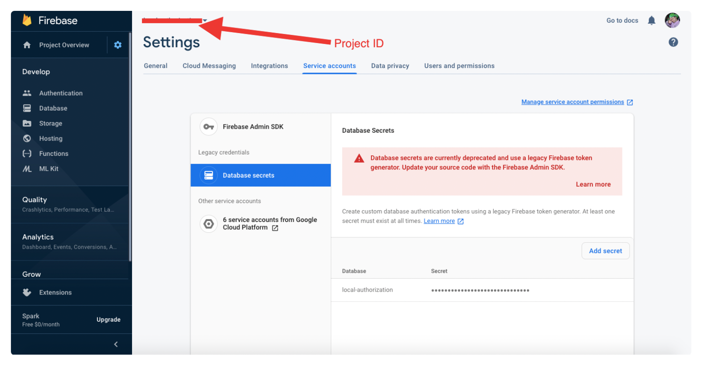Click Learn more in red warning
Image resolution: width=705 pixels, height=366 pixels.
tap(593, 184)
